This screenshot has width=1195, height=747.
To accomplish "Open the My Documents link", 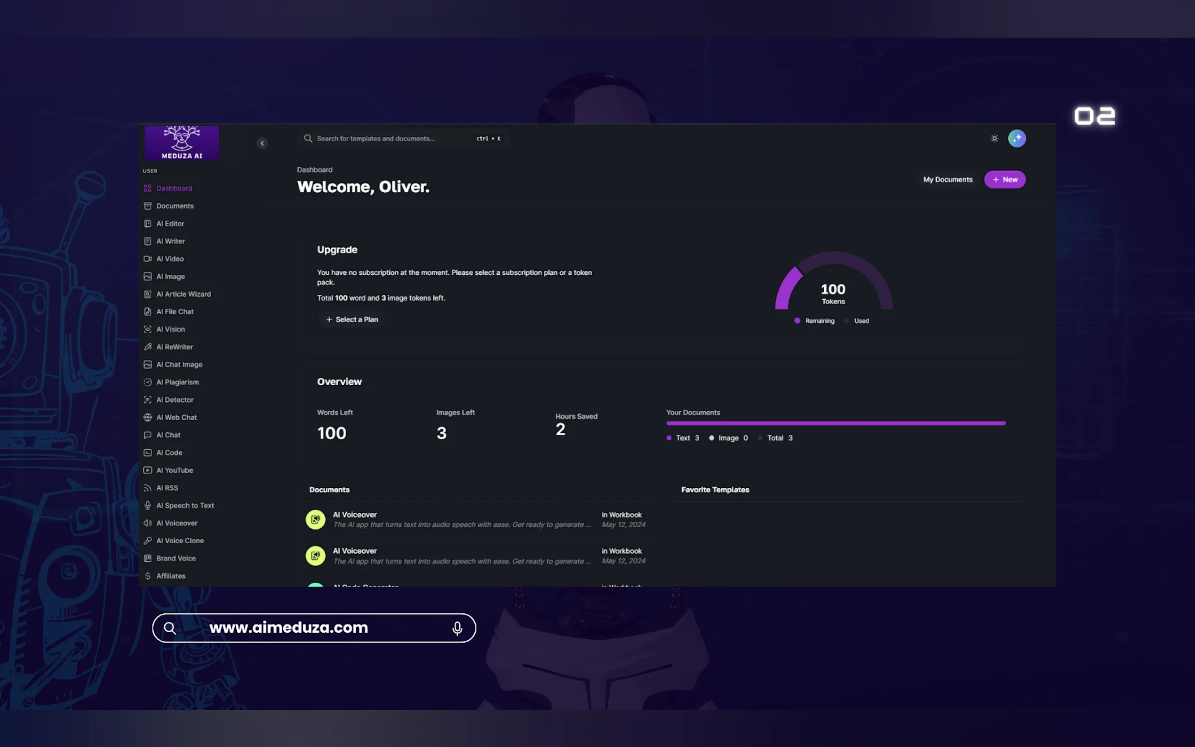I will [947, 179].
